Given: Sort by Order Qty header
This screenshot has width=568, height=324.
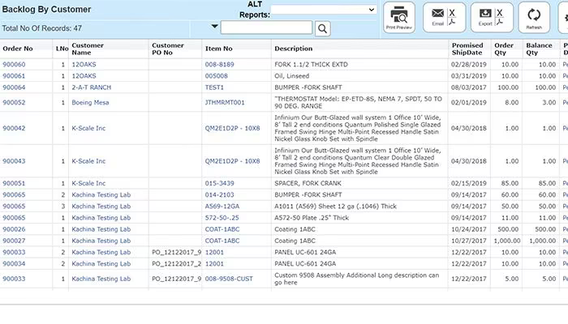Looking at the screenshot, I should pos(504,49).
